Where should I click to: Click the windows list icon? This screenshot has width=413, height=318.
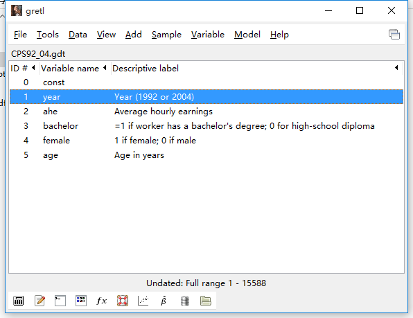[x=394, y=34]
